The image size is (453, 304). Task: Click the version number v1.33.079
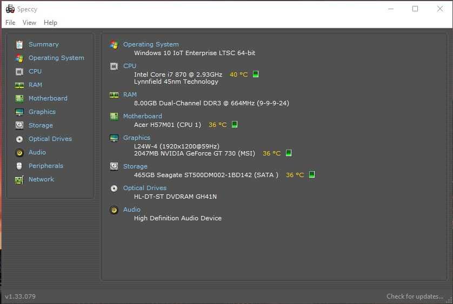point(20,296)
